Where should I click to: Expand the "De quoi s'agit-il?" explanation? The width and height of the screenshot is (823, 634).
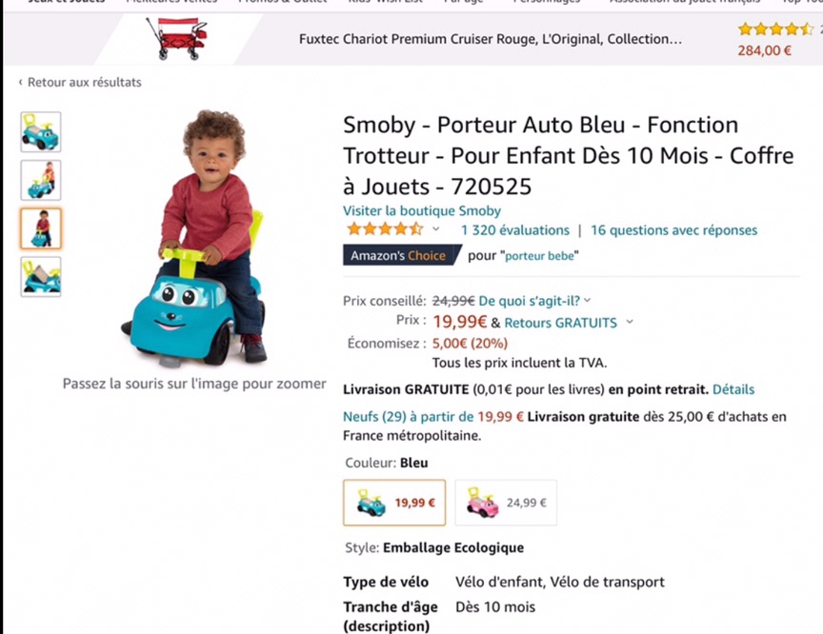(534, 301)
